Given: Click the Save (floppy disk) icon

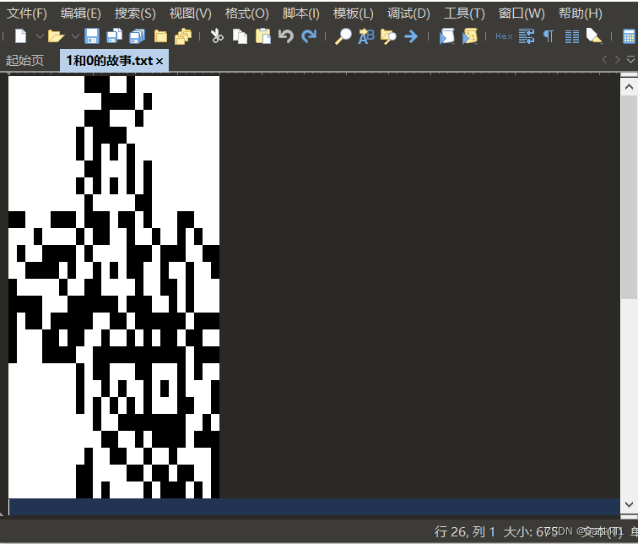Looking at the screenshot, I should pos(91,36).
